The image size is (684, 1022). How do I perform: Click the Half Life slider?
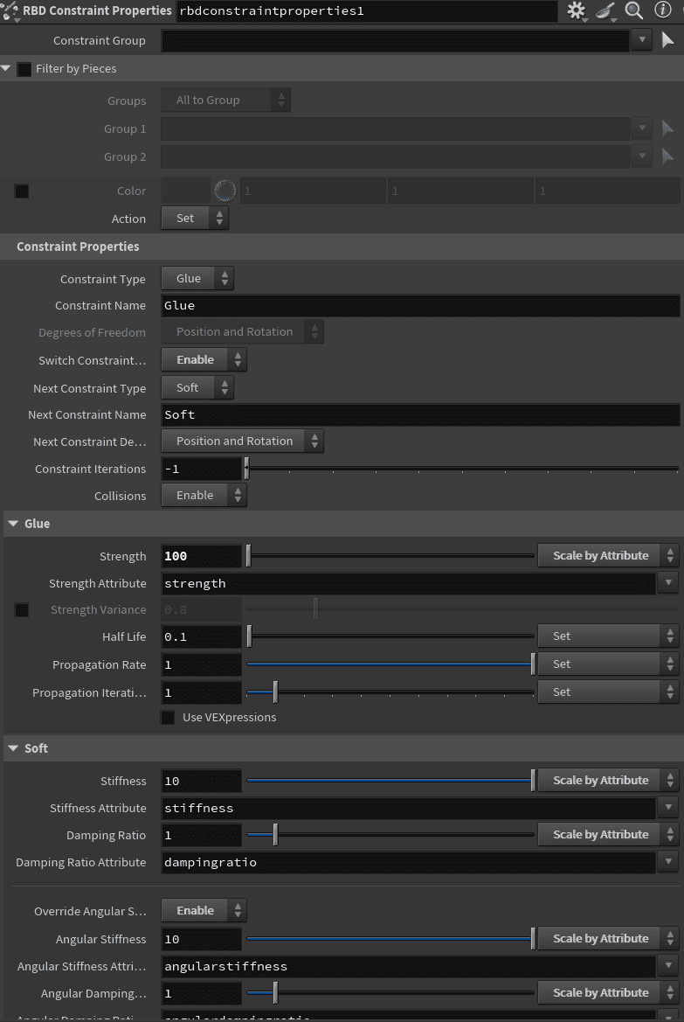click(390, 636)
